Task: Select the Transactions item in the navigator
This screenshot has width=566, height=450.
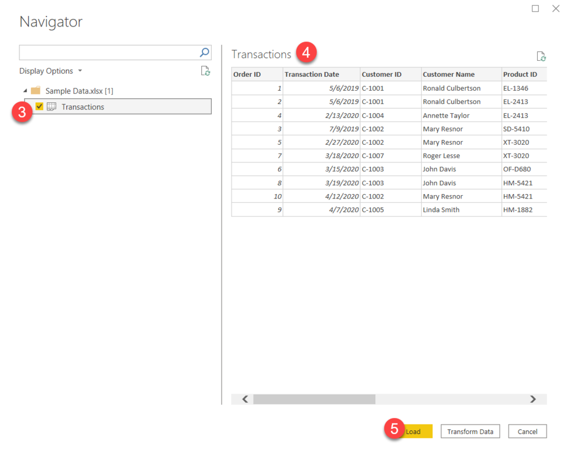Action: click(85, 107)
